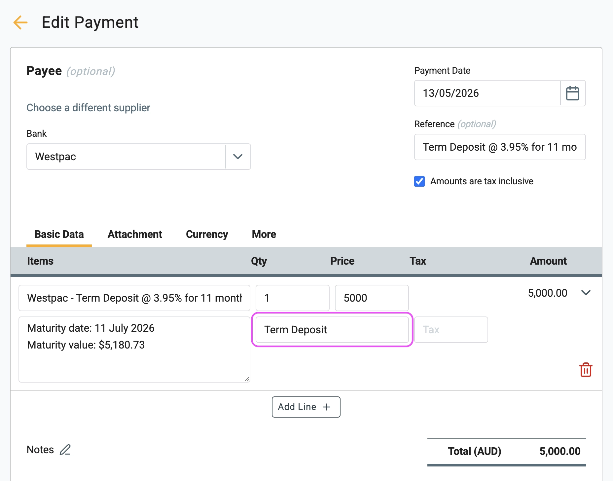Click the Amount column header
Image resolution: width=613 pixels, height=481 pixels.
point(548,261)
